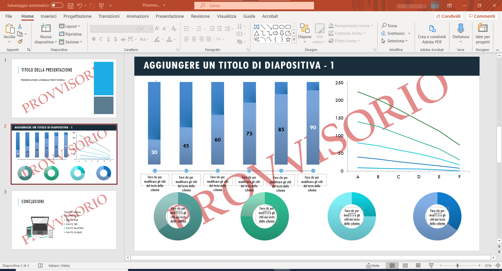Image resolution: width=502 pixels, height=271 pixels.
Task: Toggle Salvataggio automatico switch
Action: (57, 5)
